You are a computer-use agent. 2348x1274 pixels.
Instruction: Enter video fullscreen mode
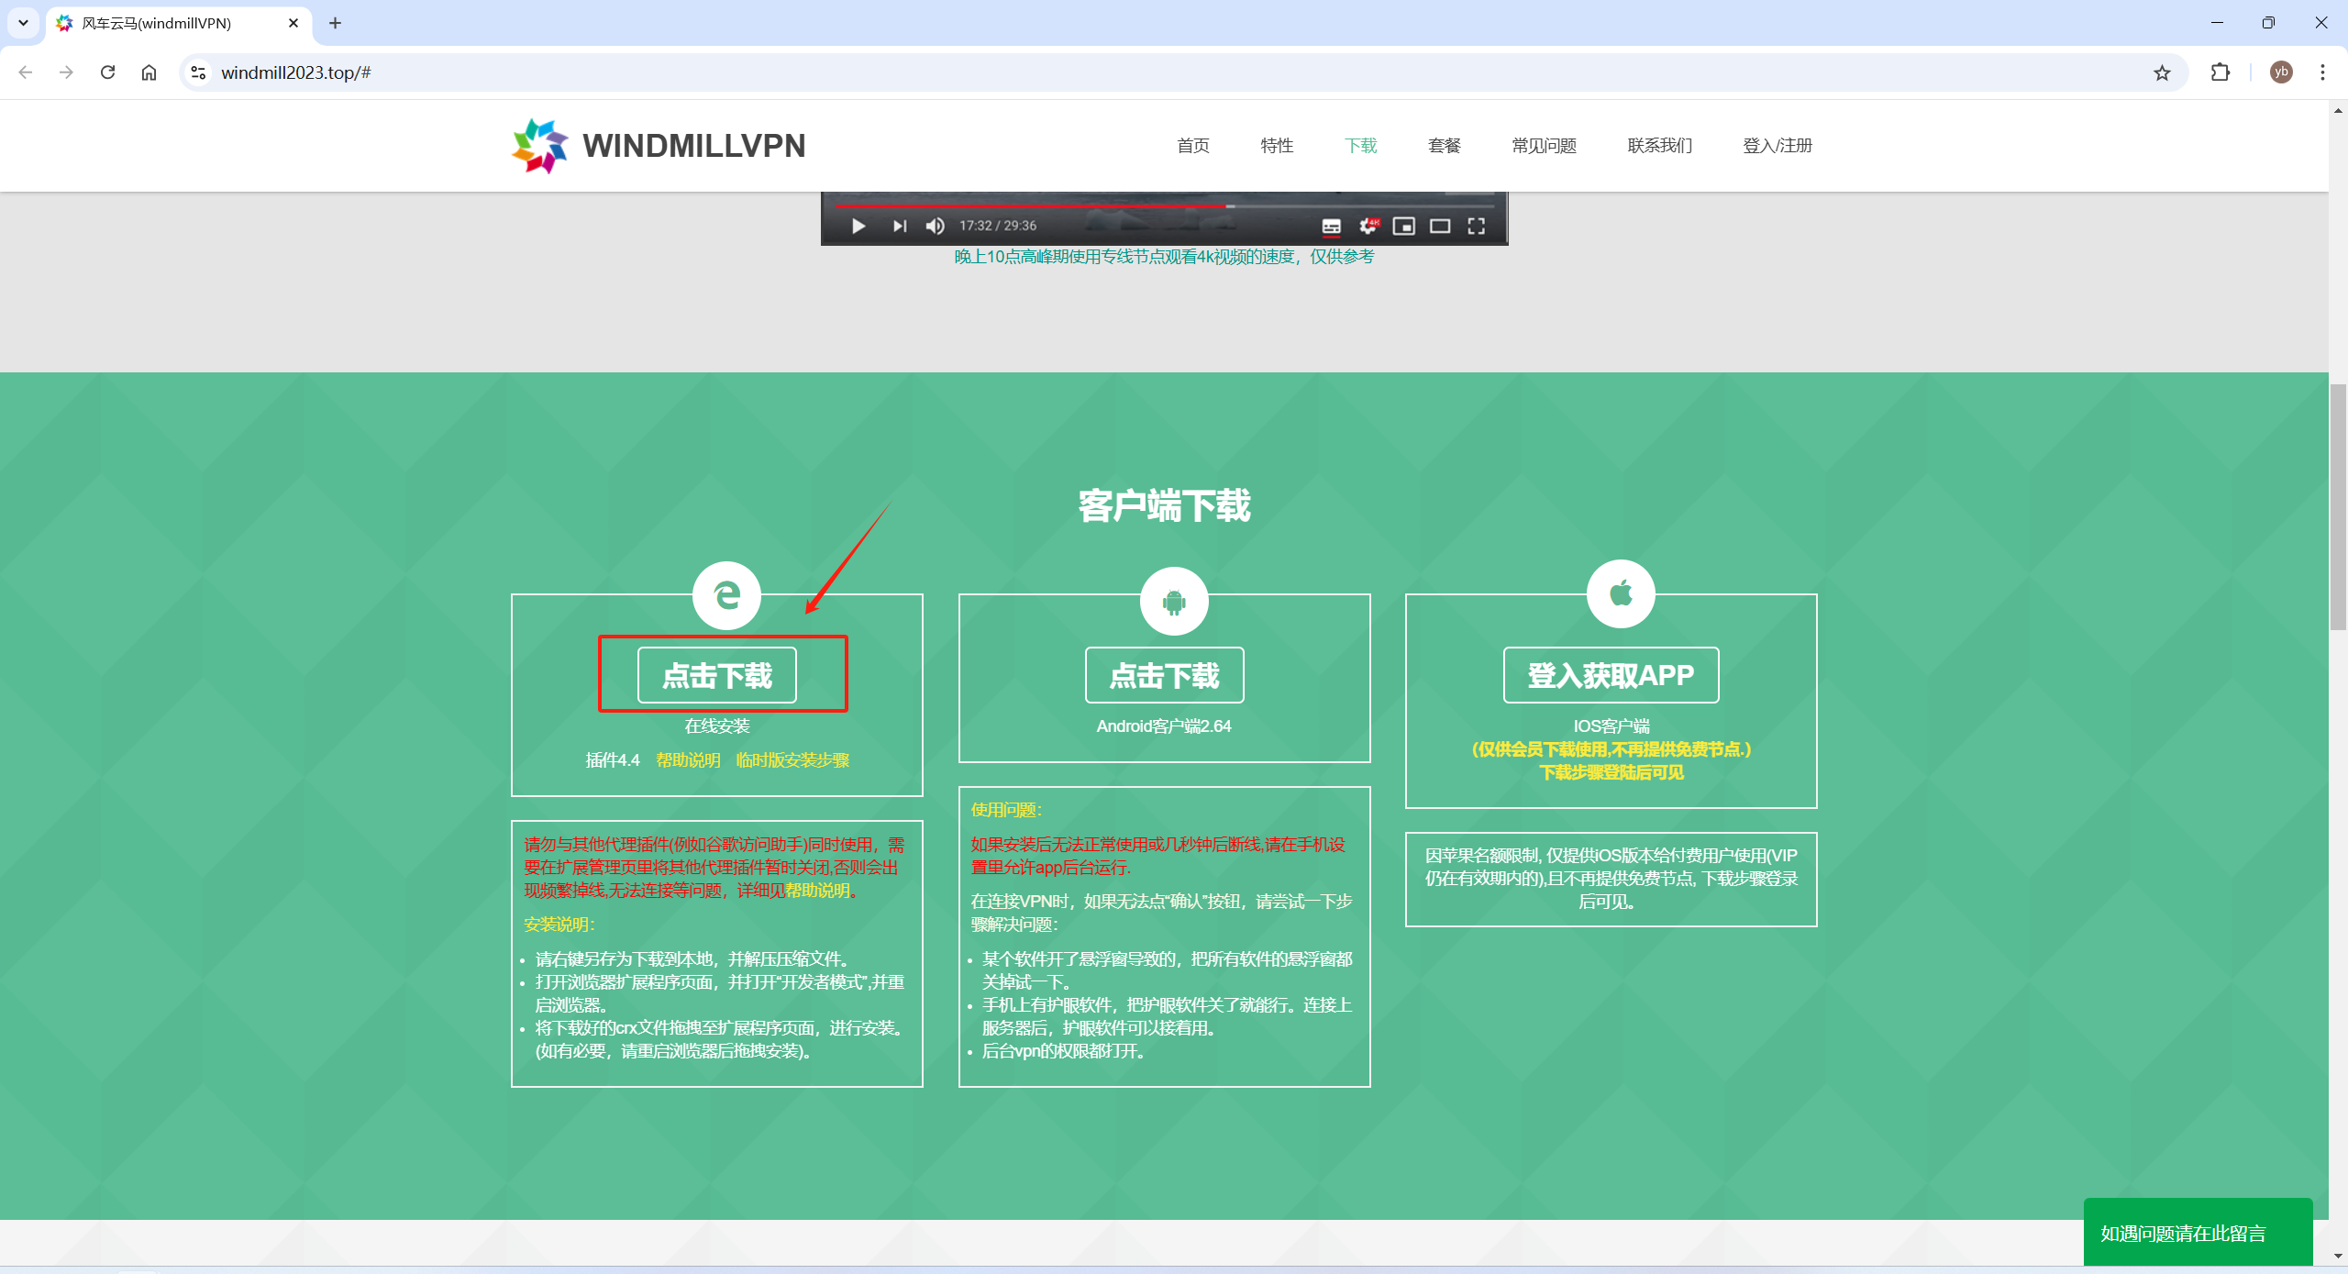(x=1476, y=226)
